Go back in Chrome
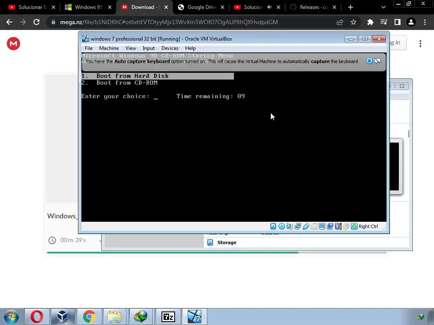Screen dimensions: 434x325 coord(9,22)
